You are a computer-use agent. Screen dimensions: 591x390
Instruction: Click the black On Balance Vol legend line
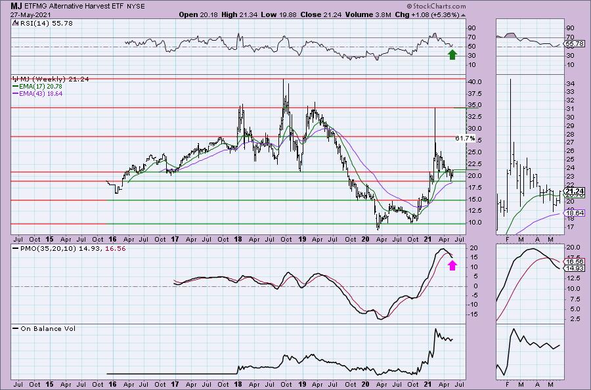point(16,328)
